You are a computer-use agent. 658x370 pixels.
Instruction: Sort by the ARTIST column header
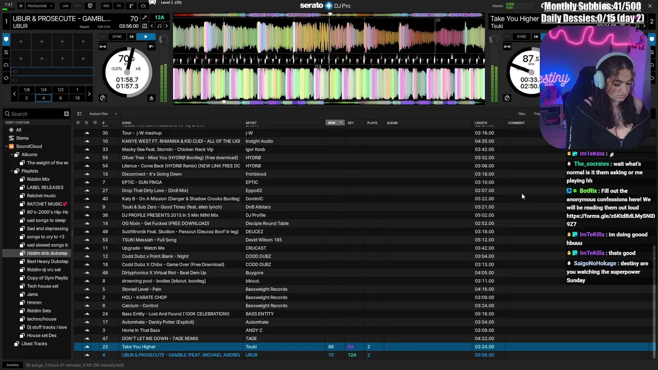tap(251, 123)
